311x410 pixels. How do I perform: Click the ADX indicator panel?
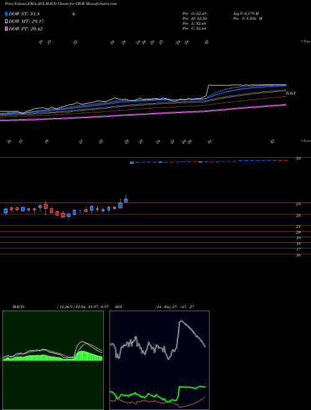pos(159,360)
